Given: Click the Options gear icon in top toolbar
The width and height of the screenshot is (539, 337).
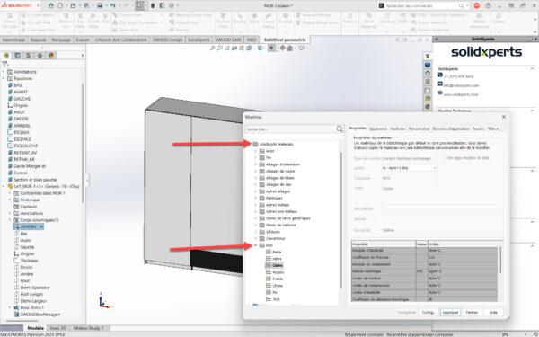Looking at the screenshot, I should point(172,5).
